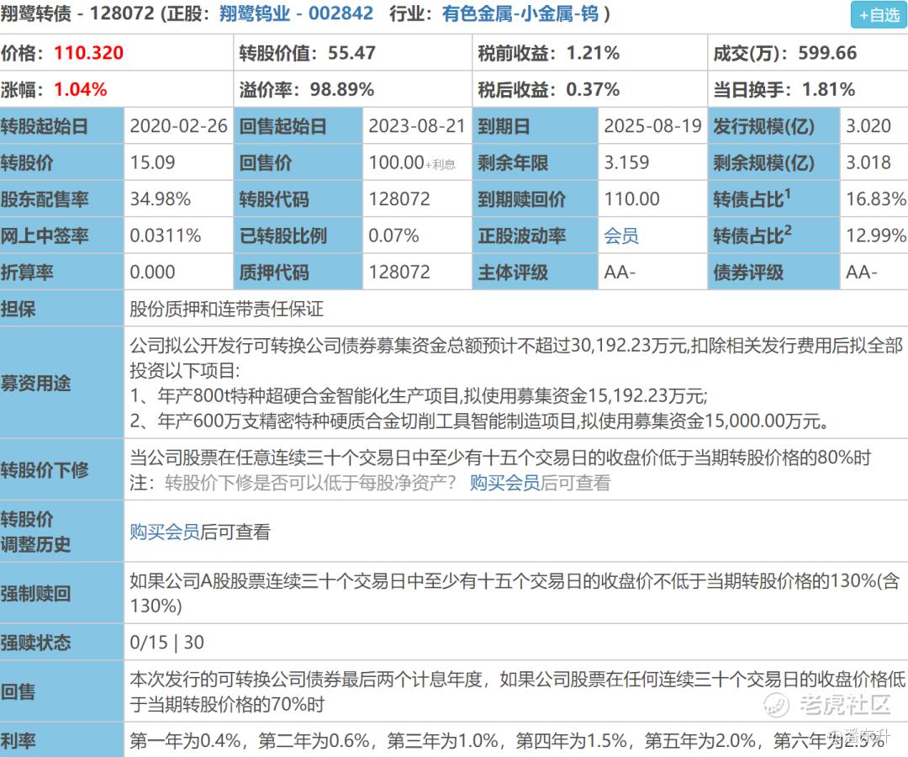Click 转股价 value 15.09
This screenshot has height=757, width=908.
tap(152, 162)
